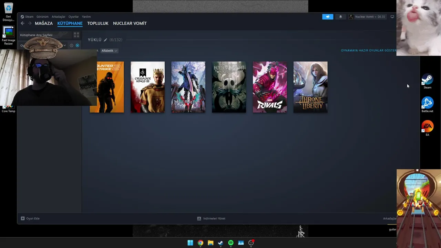Screen dimensions: 441x248
Task: Select the Counter-Strike 2 game cover
Action: (x=110, y=87)
